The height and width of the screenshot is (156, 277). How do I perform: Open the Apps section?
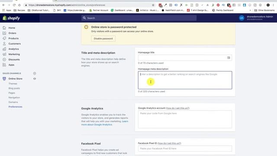11,65
